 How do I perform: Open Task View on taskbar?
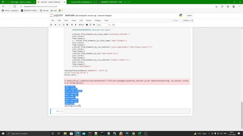pos(59,133)
